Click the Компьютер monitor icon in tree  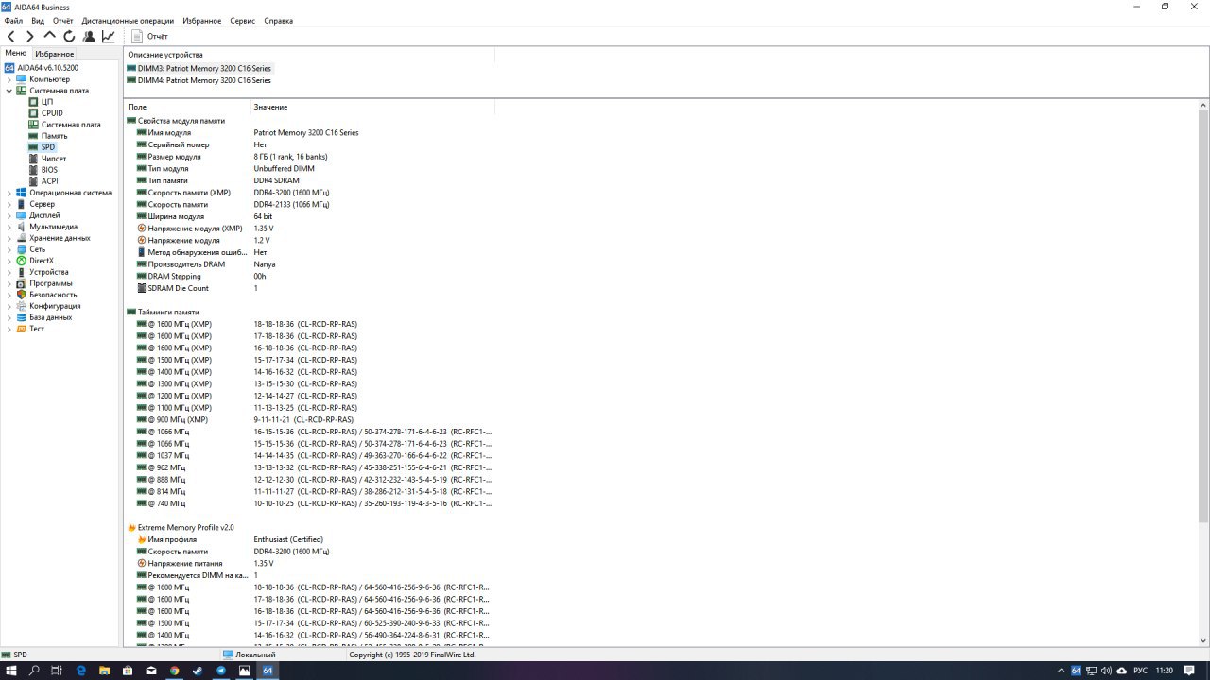coord(21,79)
